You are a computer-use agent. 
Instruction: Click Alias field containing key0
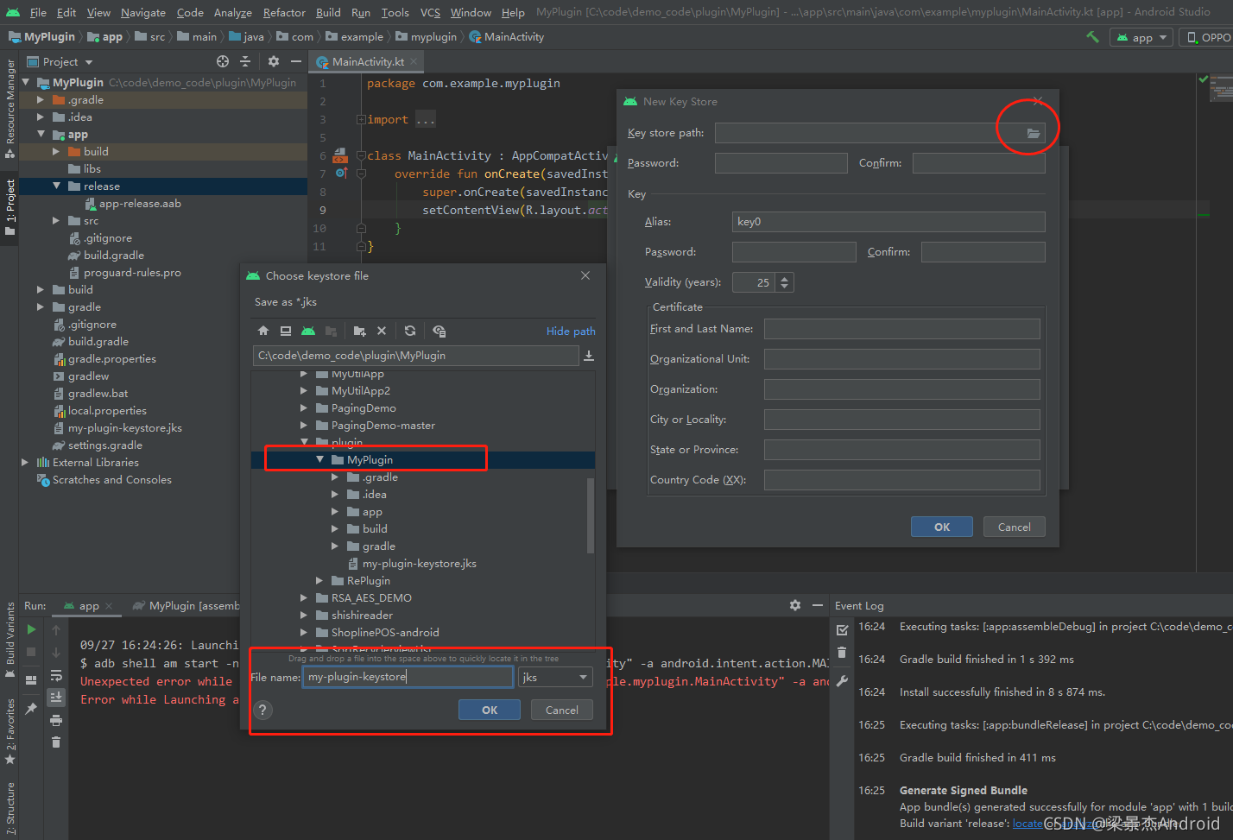888,222
